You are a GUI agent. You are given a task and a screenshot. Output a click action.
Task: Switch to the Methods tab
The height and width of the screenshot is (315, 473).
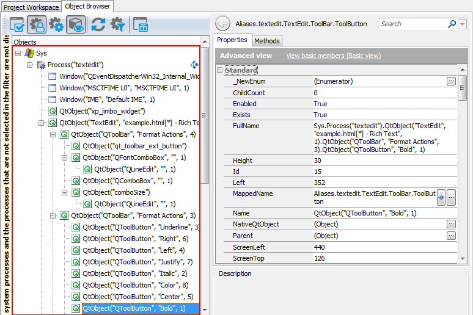(266, 41)
